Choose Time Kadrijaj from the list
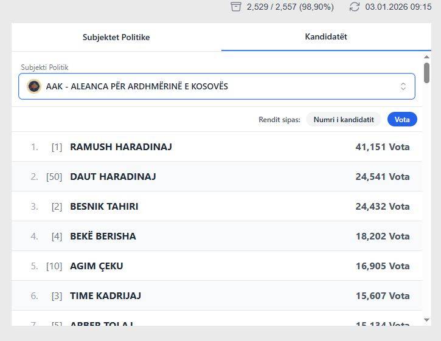 105,295
